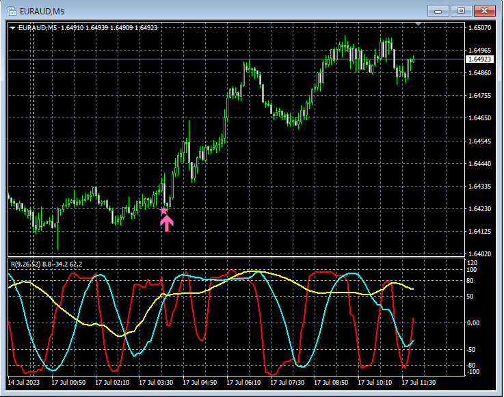The height and width of the screenshot is (397, 504).
Task: Close the EURAUD,M5 chart window
Action: tap(485, 10)
